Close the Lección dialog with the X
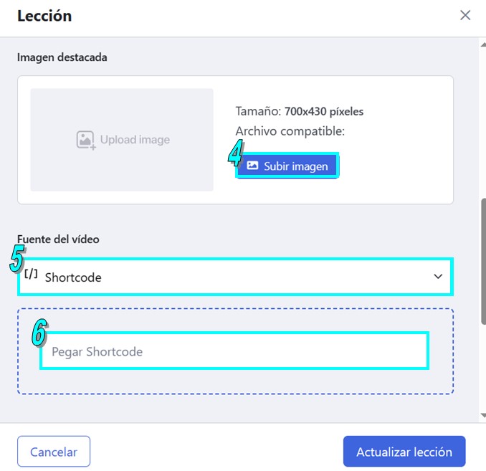The width and height of the screenshot is (486, 471). (x=465, y=15)
